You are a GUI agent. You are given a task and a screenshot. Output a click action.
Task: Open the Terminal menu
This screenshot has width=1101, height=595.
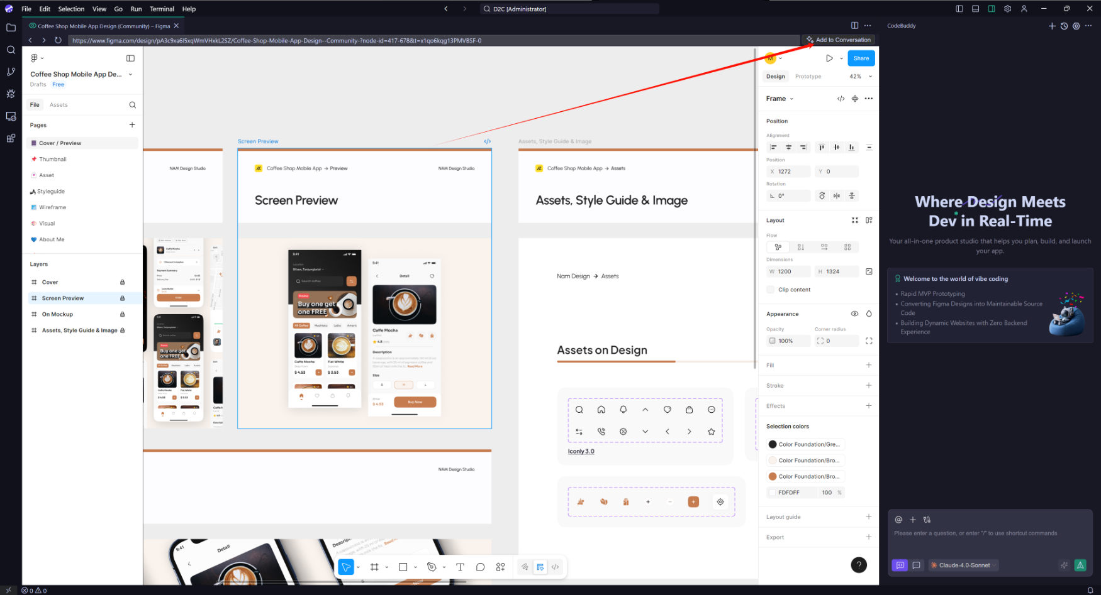162,9
